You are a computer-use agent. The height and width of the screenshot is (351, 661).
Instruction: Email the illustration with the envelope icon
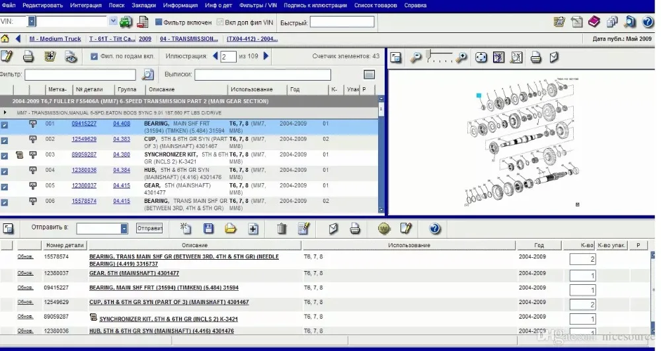click(x=554, y=58)
